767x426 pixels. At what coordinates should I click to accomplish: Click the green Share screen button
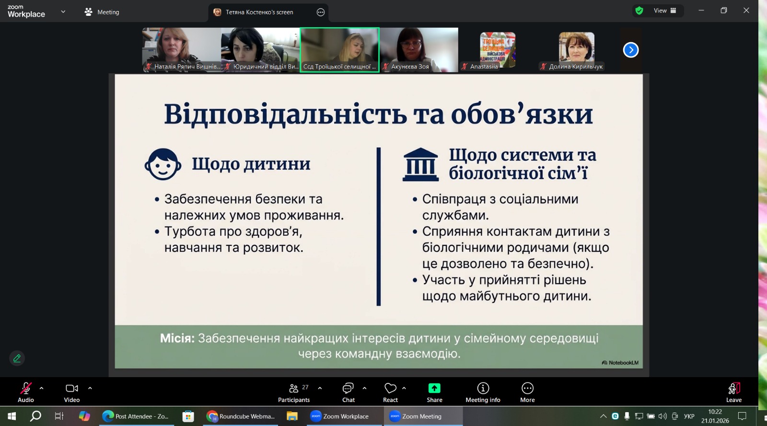[x=434, y=392]
